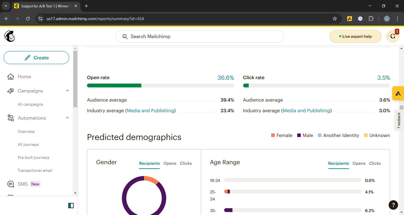Bookmark this page with star icon
404x215 pixels.
click(335, 19)
